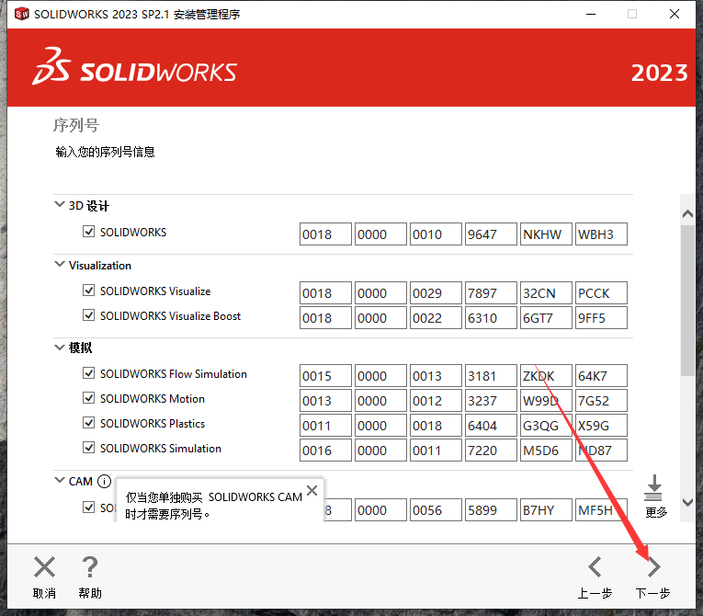Click the More download icon
The width and height of the screenshot is (703, 616).
(653, 487)
